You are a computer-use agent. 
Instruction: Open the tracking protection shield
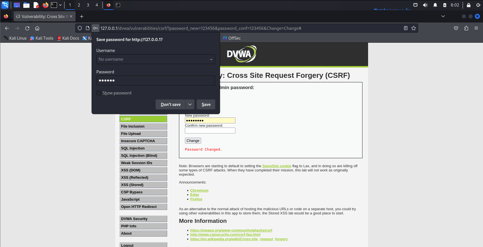80,28
